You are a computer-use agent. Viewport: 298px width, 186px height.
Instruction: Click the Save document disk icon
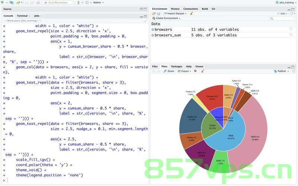(26, 3)
